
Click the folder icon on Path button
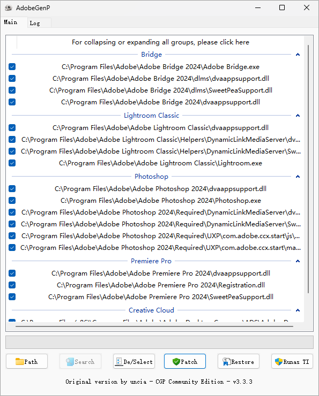(19, 361)
